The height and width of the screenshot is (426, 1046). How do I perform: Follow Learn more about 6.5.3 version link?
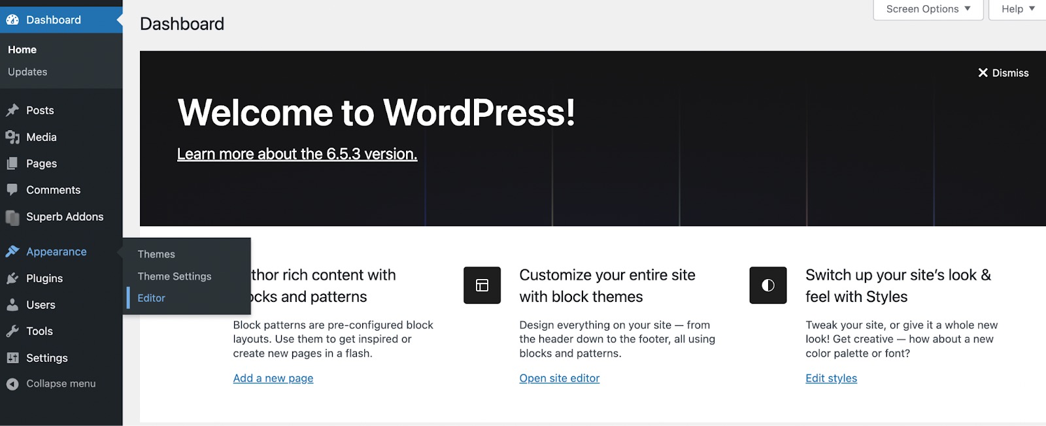(x=297, y=154)
